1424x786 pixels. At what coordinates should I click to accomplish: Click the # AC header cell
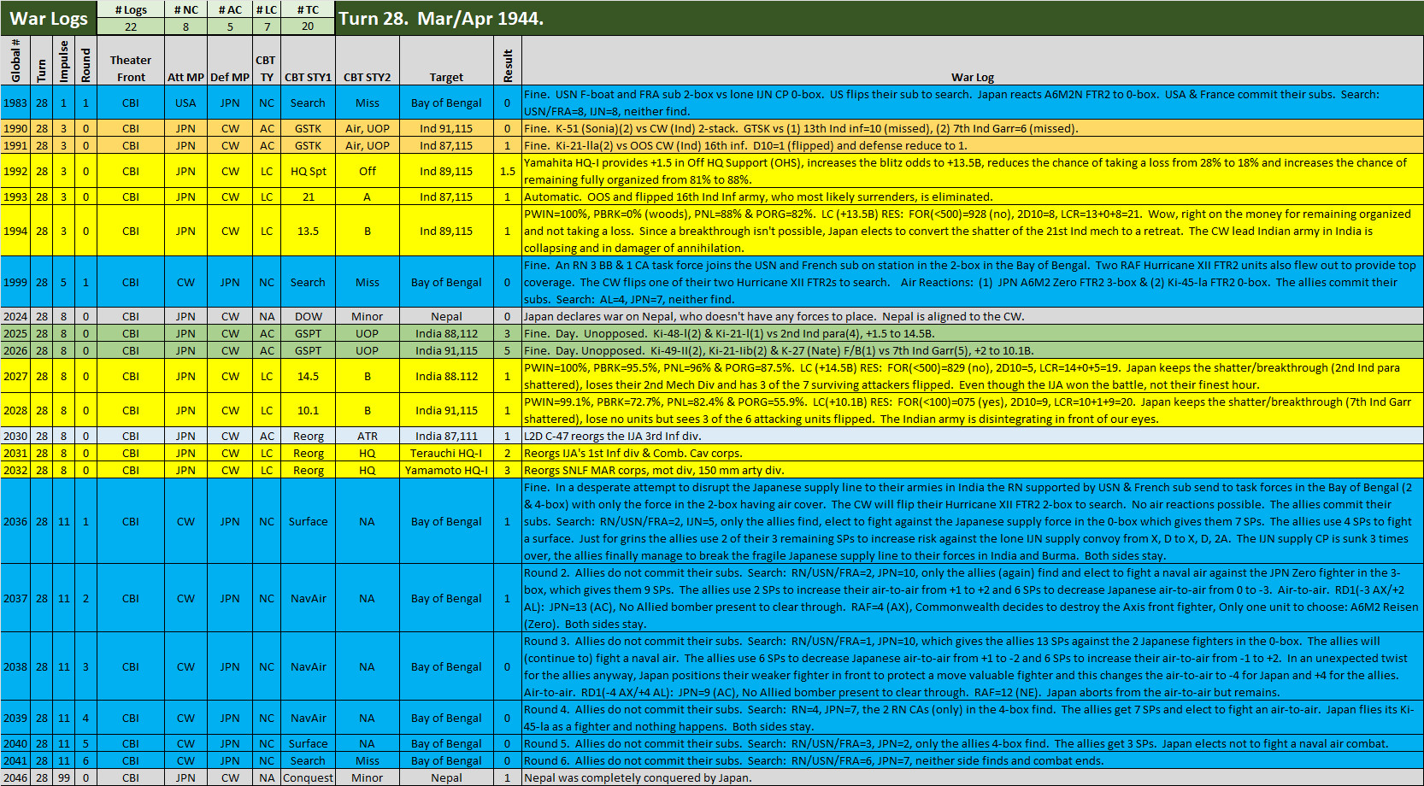pos(231,9)
